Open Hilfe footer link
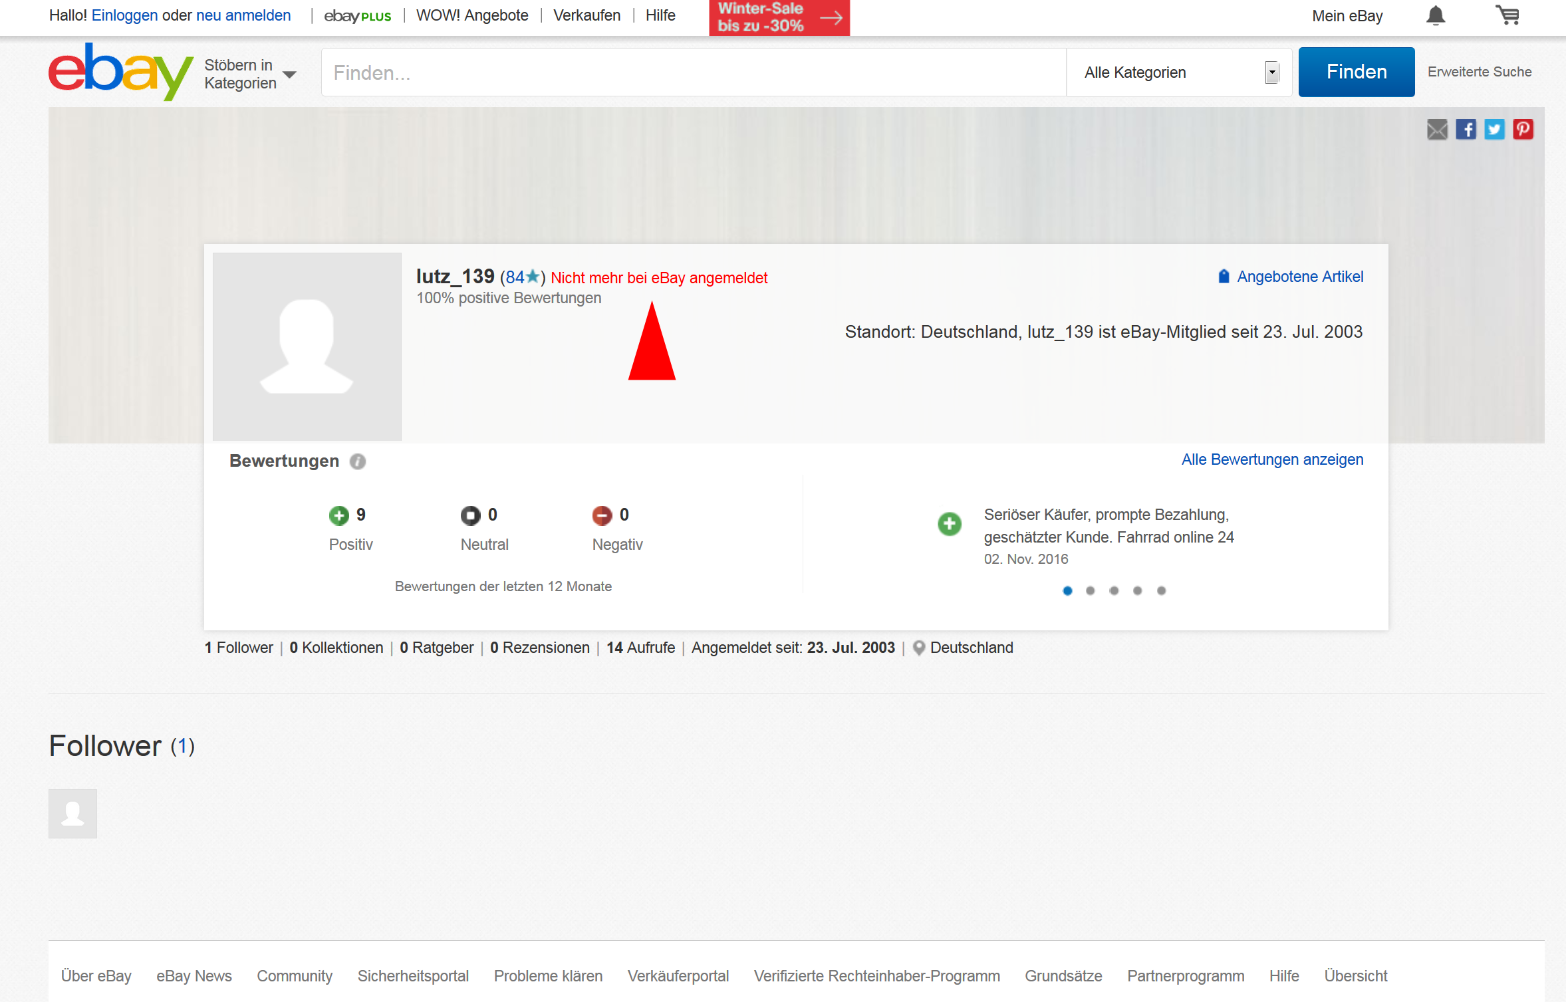Viewport: 1566px width, 1002px height. coord(1284,976)
